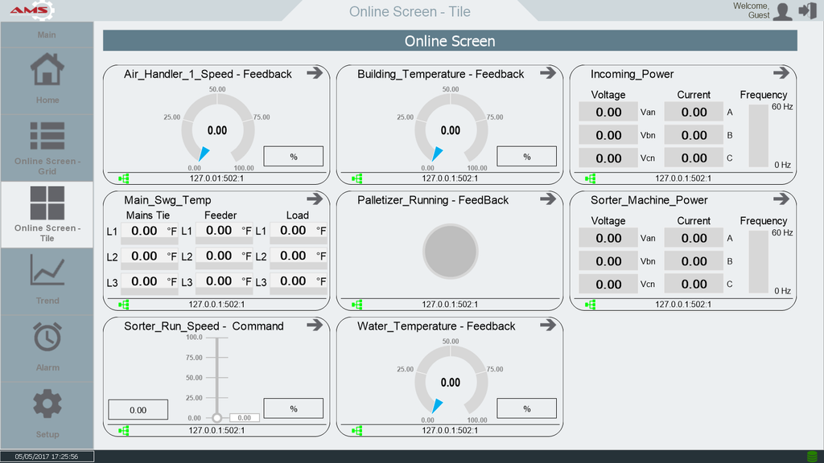The image size is (824, 463).
Task: Click the Sorter_Run_Speed slider handle
Action: [x=216, y=418]
